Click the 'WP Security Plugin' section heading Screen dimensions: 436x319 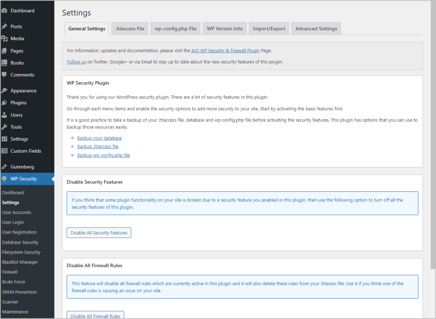pos(88,83)
